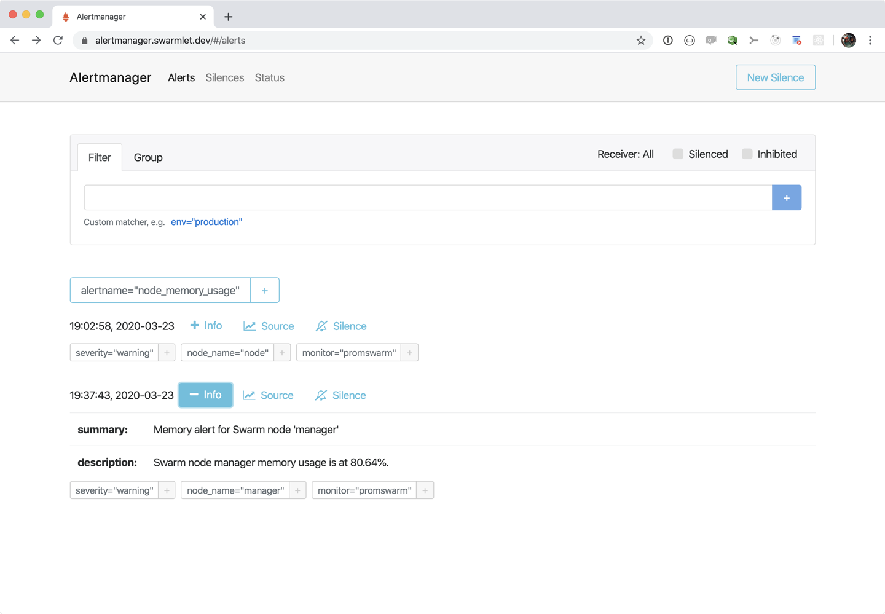This screenshot has height=614, width=885.
Task: Click the New Silence button
Action: pos(775,77)
